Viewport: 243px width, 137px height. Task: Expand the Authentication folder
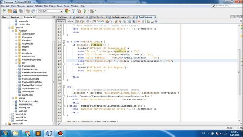[16, 34]
